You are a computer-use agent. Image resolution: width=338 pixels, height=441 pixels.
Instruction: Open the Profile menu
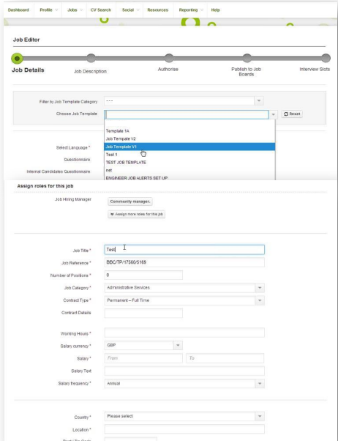coord(48,10)
